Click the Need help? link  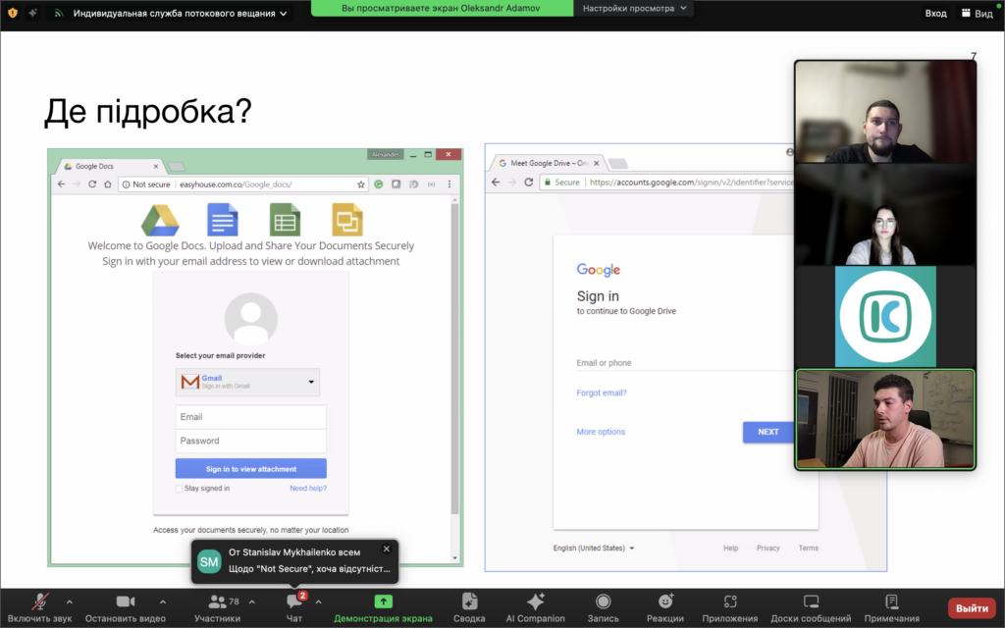pyautogui.click(x=307, y=489)
